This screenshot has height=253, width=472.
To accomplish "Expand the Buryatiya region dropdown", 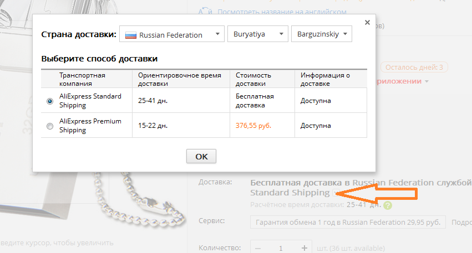I will click(x=258, y=34).
